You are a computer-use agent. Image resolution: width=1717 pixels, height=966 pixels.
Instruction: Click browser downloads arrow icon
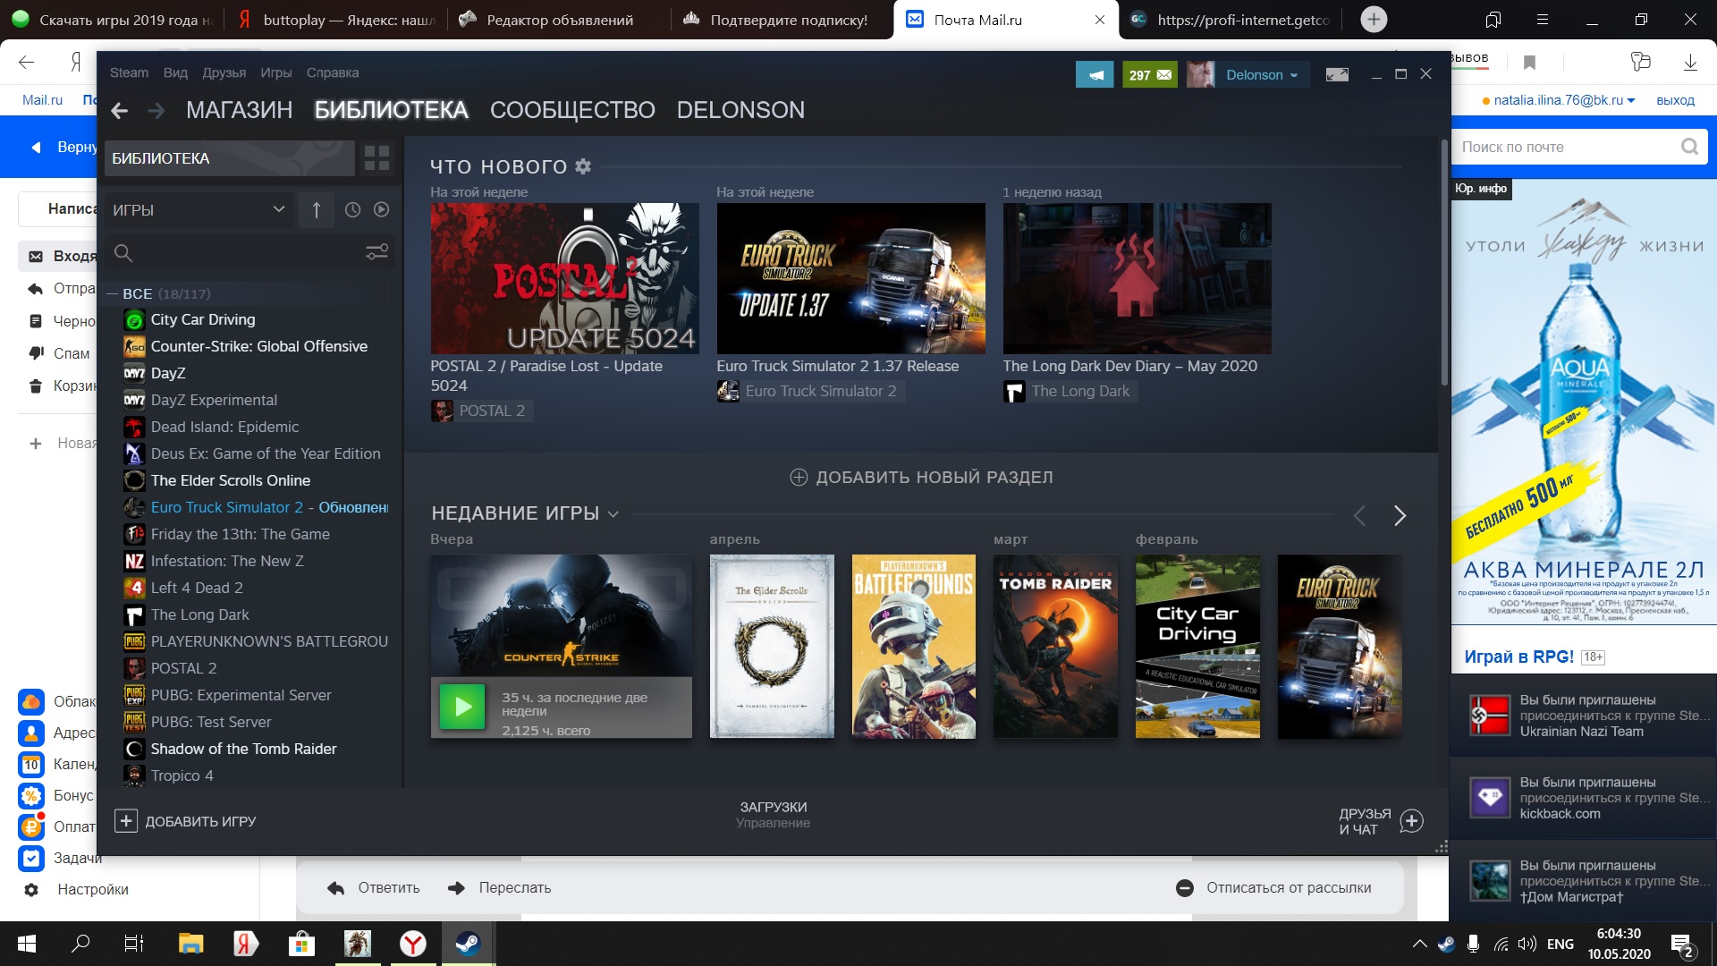[x=1690, y=63]
